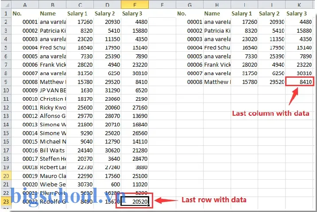This screenshot has width=317, height=212.
Task: Select the 'Alfonso G' name cell
Action: pyautogui.click(x=53, y=116)
